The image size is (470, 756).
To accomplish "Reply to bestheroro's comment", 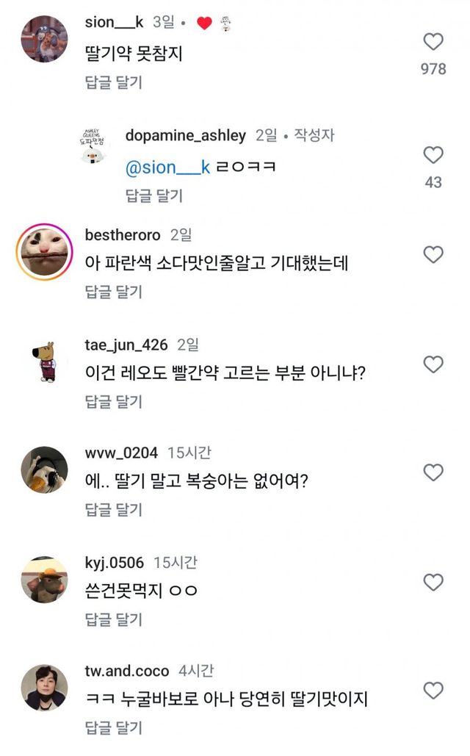I will (x=113, y=292).
